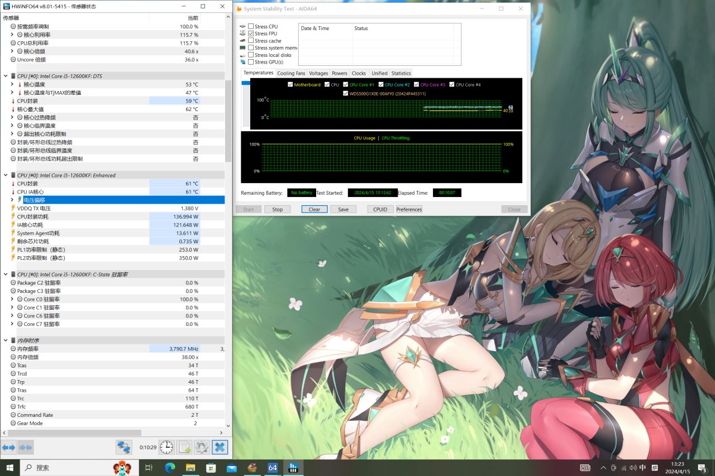
Task: Expand the 核心温度与TjMAX的差值 row
Action: (x=12, y=93)
